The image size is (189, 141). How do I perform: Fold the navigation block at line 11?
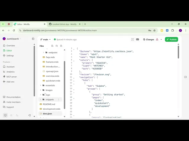point(74,78)
